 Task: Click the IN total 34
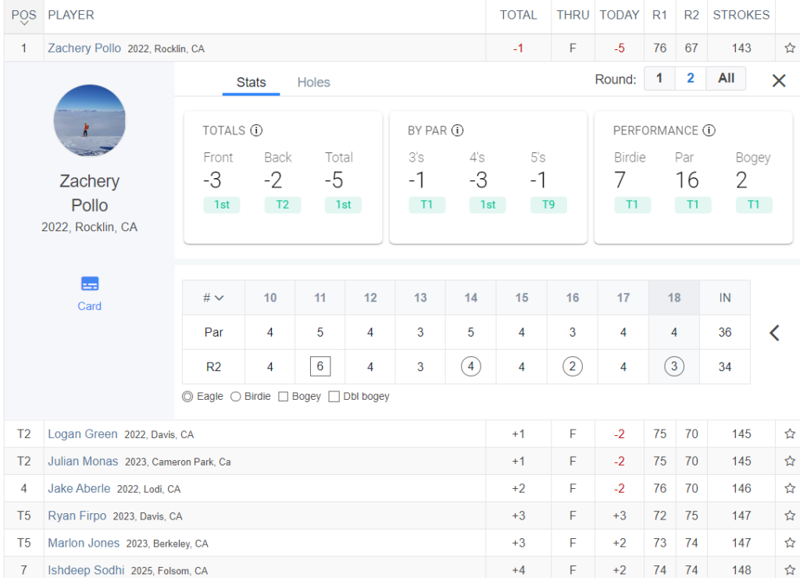click(x=724, y=367)
